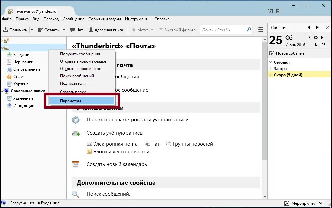Open the Правка menu

[x=22, y=19]
